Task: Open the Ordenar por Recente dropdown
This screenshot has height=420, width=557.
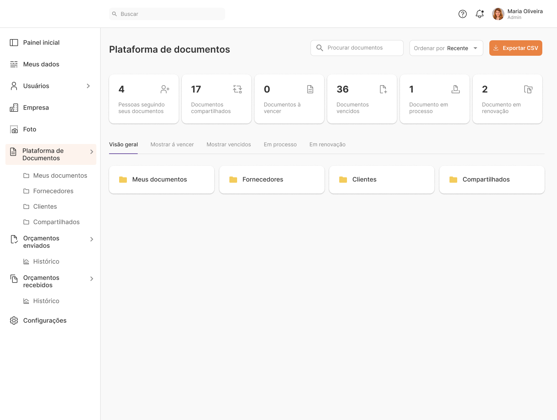Action: pos(446,48)
